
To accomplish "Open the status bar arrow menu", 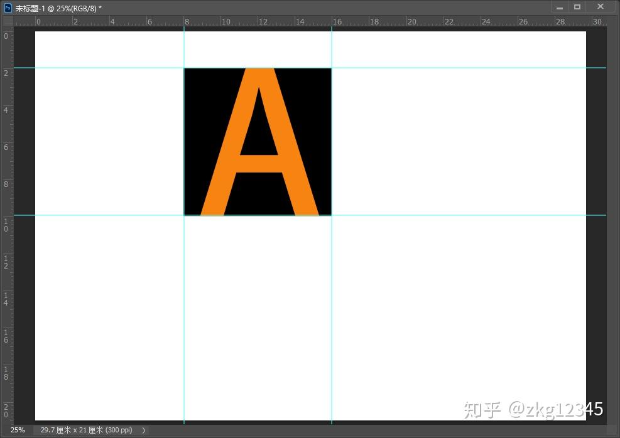I will [143, 430].
